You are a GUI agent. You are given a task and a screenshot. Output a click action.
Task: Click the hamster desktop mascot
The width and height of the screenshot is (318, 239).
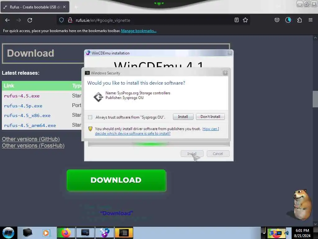(302, 204)
